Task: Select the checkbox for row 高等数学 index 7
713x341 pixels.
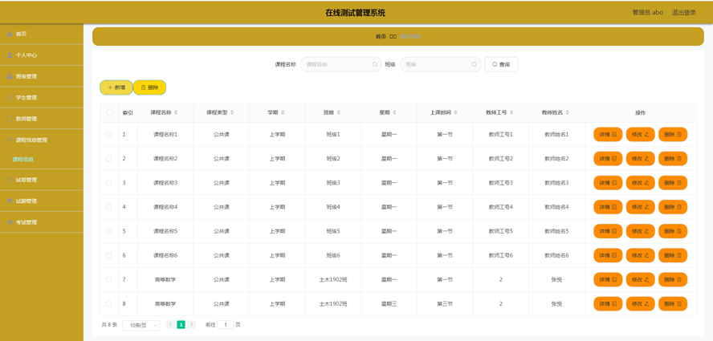Action: click(109, 280)
